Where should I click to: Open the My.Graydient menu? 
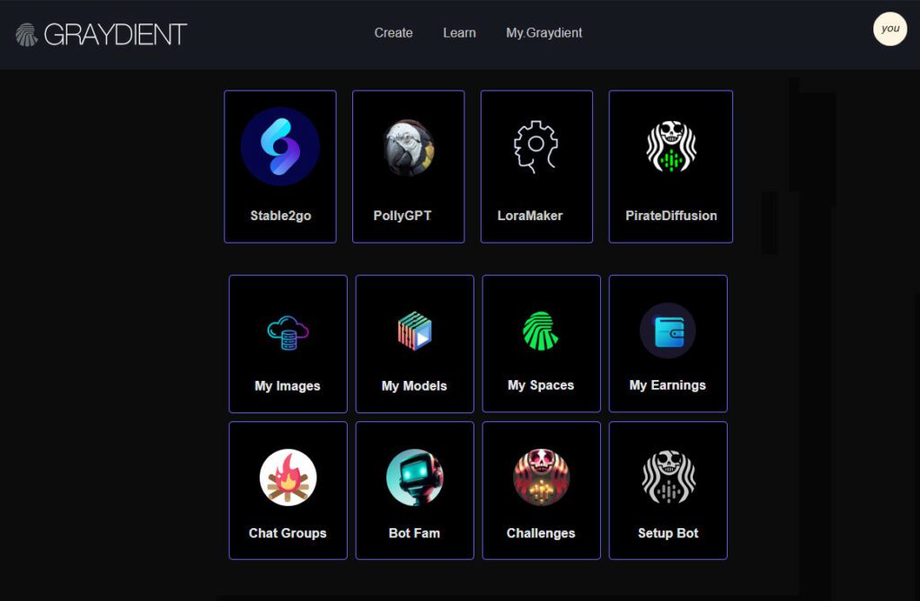point(544,33)
